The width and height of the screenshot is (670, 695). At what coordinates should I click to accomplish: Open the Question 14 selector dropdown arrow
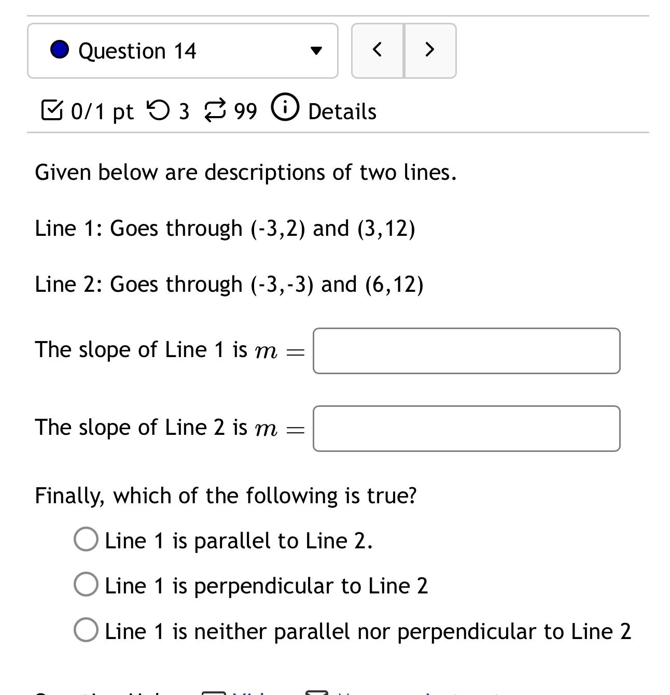pos(316,51)
